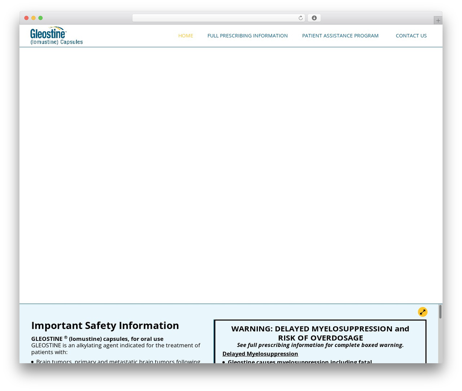This screenshot has height=391, width=462.
Task: Click the WARNING: DELAYED MYELOSUPPRESSION heading
Action: click(320, 333)
